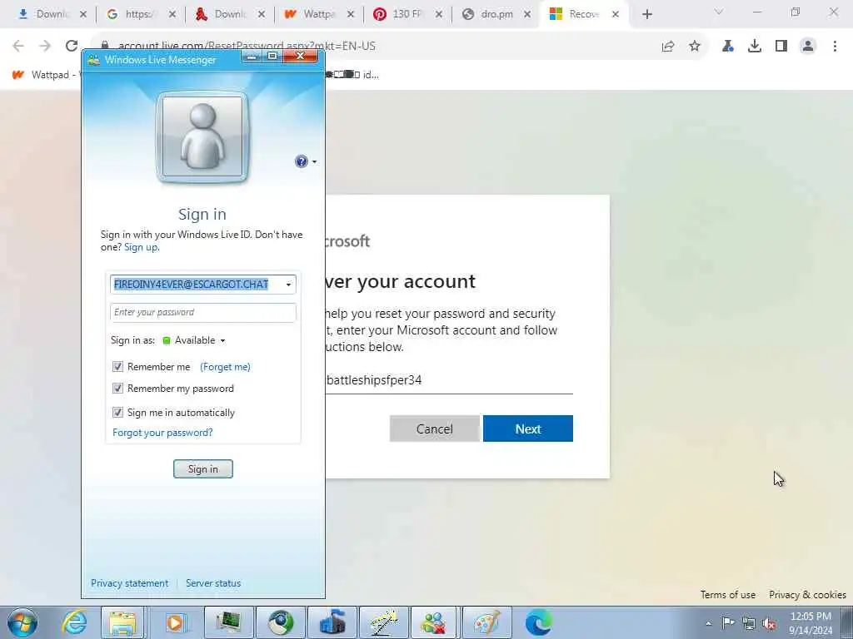Viewport: 853px width, 639px height.
Task: Open the blue flag building app in taskbar
Action: coord(332,622)
